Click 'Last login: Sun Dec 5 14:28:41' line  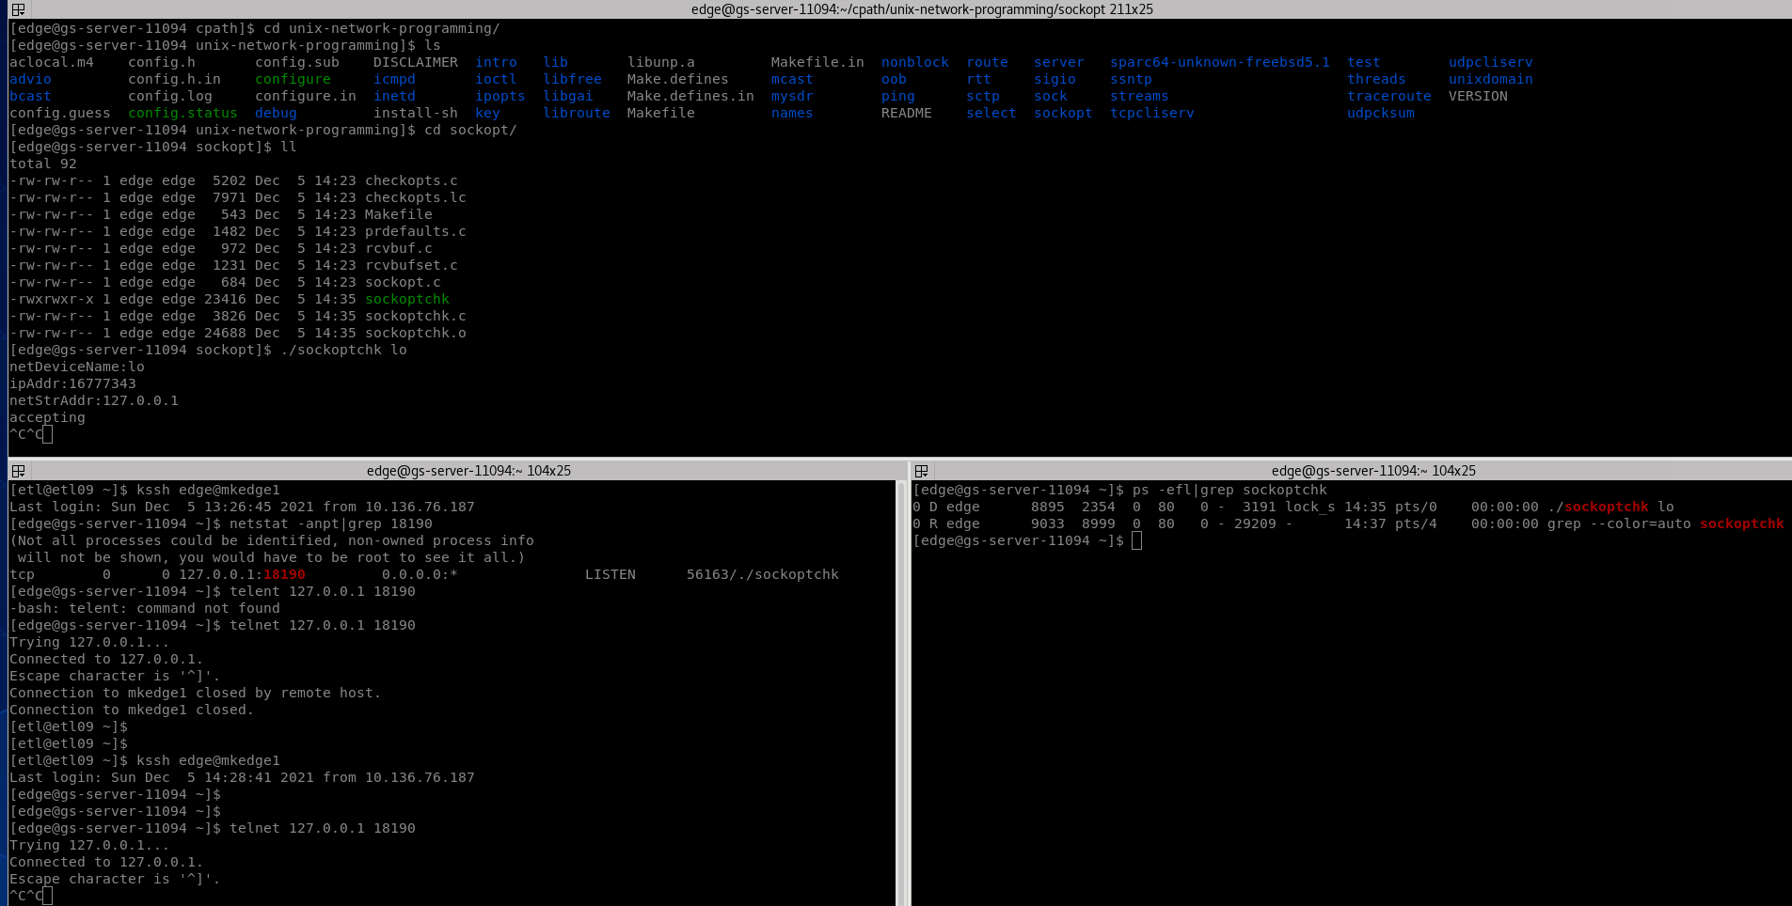(x=242, y=777)
